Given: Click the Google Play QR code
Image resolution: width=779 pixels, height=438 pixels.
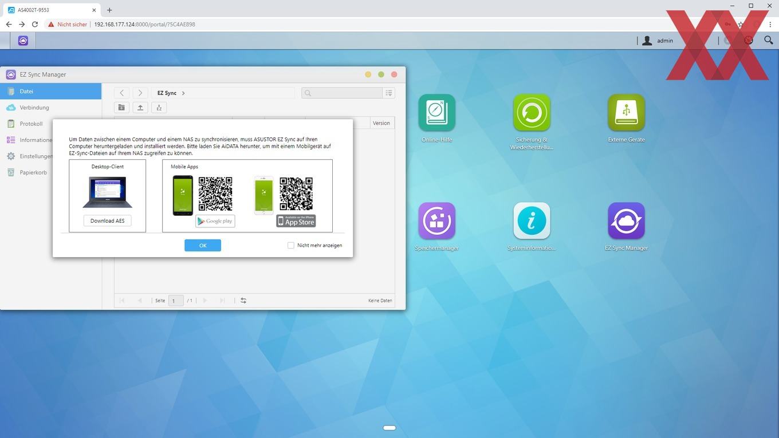Looking at the screenshot, I should click(x=215, y=194).
